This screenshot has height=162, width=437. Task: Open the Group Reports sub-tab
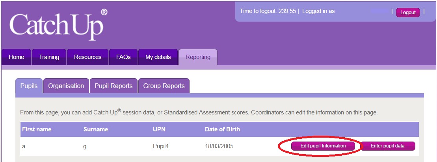point(164,86)
